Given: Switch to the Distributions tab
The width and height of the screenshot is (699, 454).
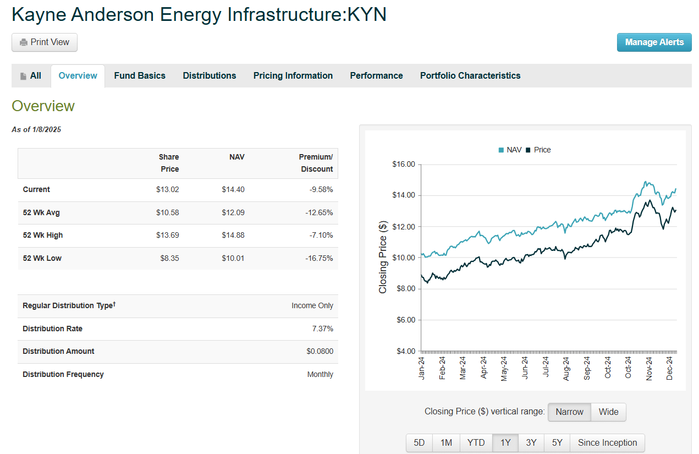Looking at the screenshot, I should click(209, 75).
